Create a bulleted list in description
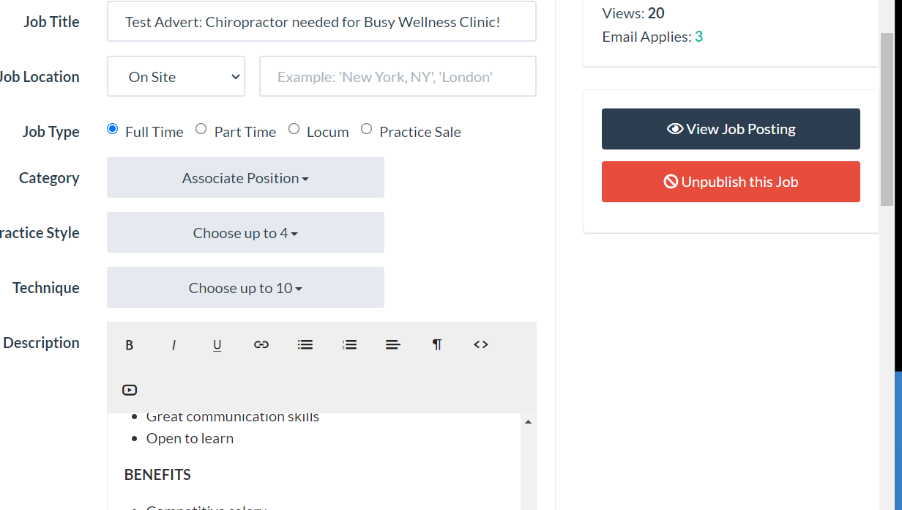Image resolution: width=902 pixels, height=510 pixels. click(305, 344)
